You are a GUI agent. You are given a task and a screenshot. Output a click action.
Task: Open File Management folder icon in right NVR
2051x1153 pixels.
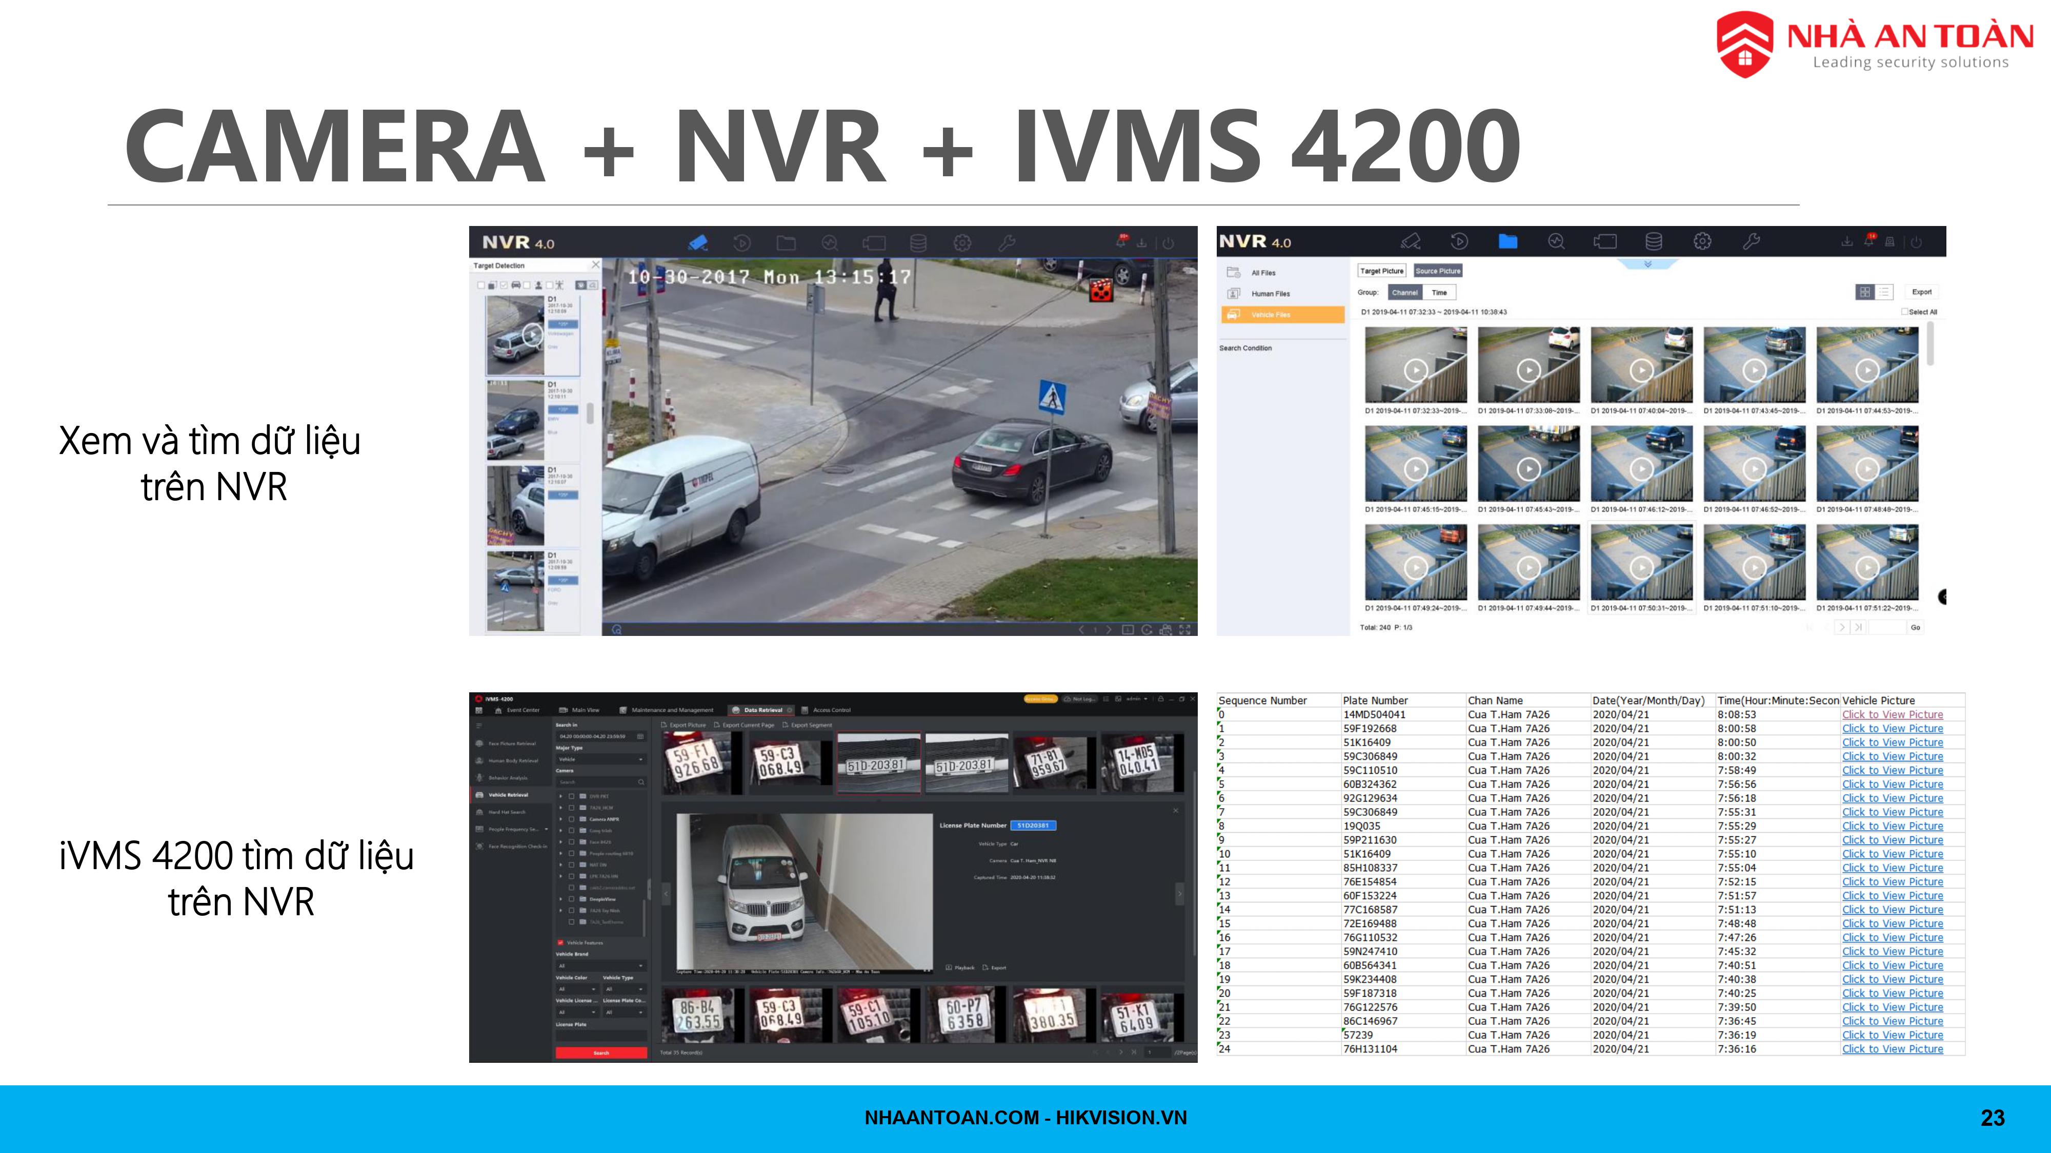[x=1507, y=241]
